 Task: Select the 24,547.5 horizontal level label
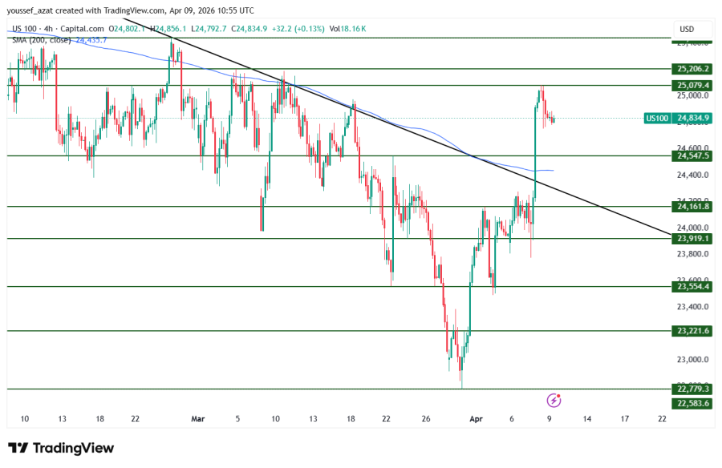pyautogui.click(x=694, y=156)
